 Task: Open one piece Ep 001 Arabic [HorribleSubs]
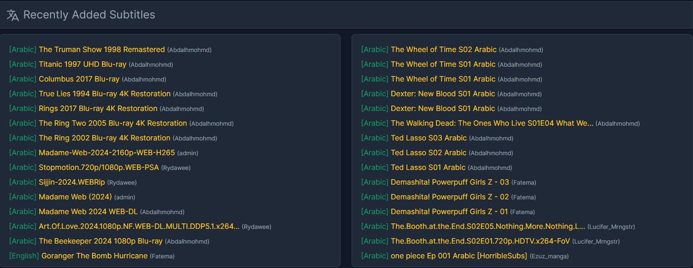tap(459, 256)
